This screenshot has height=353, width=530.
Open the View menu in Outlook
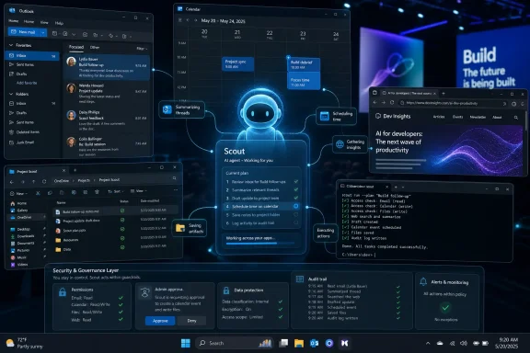click(x=44, y=22)
